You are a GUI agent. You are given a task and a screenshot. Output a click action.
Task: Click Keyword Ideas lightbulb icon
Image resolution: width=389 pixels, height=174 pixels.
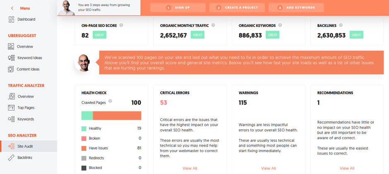click(11, 58)
